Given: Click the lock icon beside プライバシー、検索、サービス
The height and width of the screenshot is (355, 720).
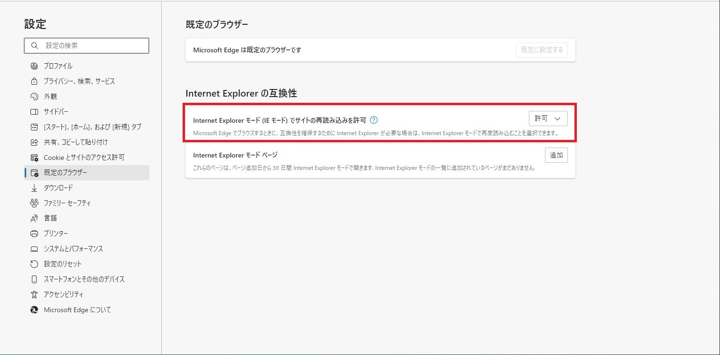Looking at the screenshot, I should (34, 81).
